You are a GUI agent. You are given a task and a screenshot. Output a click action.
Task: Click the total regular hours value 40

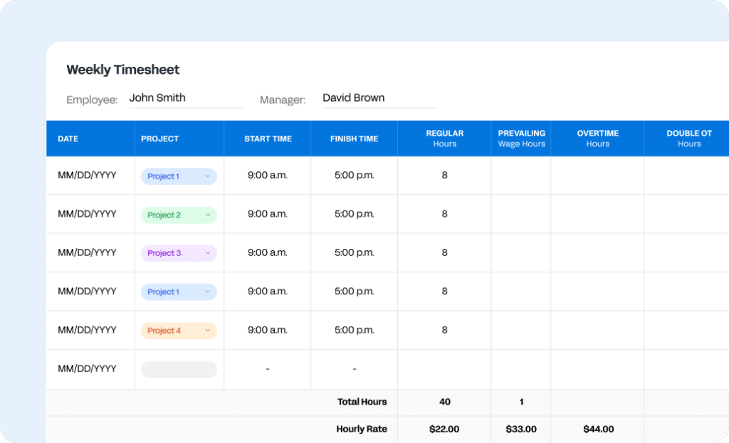[x=444, y=402]
